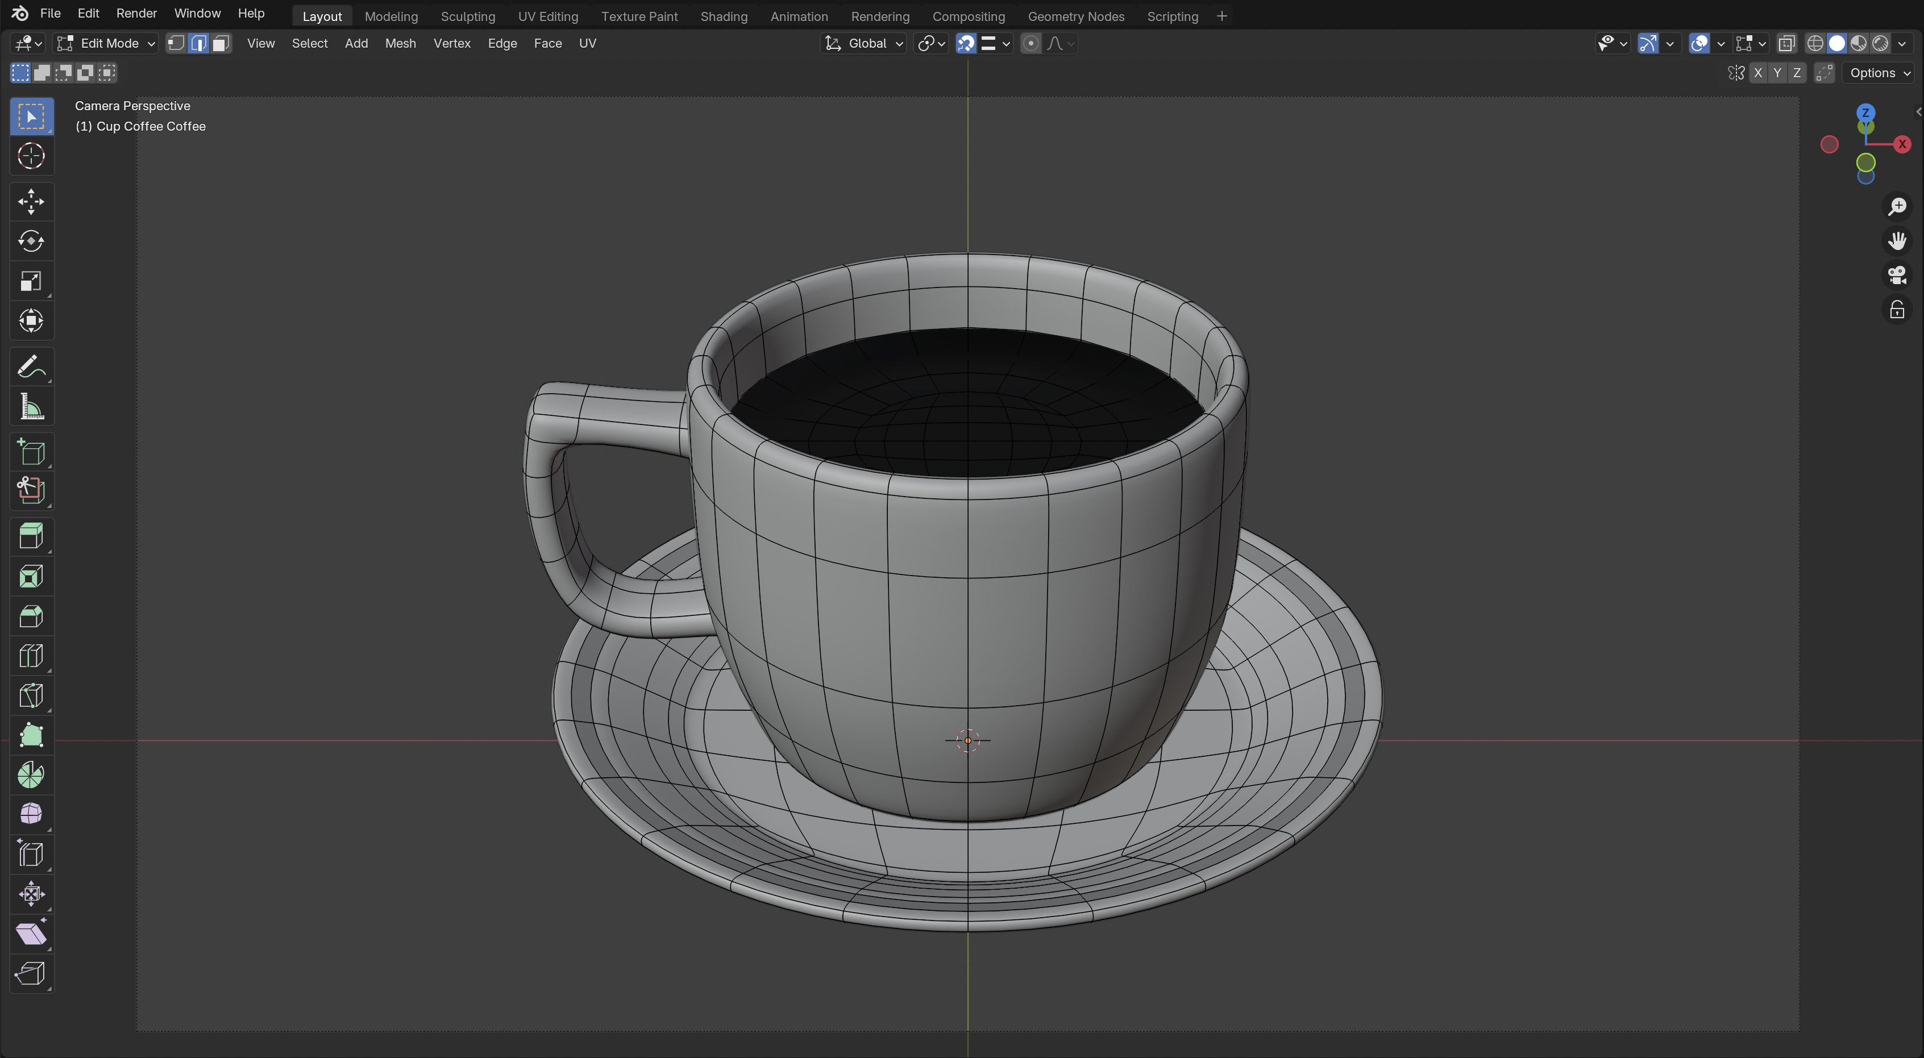Select the Extrude Region tool
The width and height of the screenshot is (1924, 1058).
(x=31, y=536)
